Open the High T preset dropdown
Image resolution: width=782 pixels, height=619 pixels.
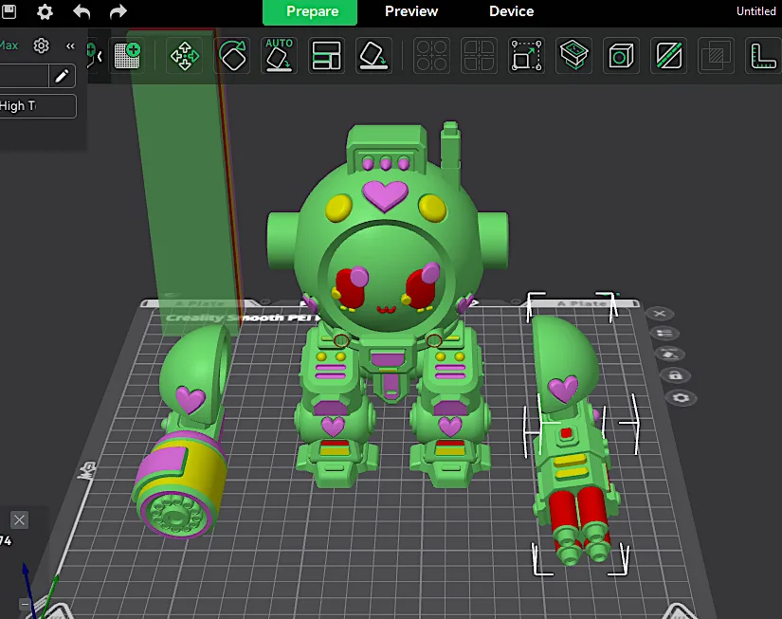click(x=38, y=106)
